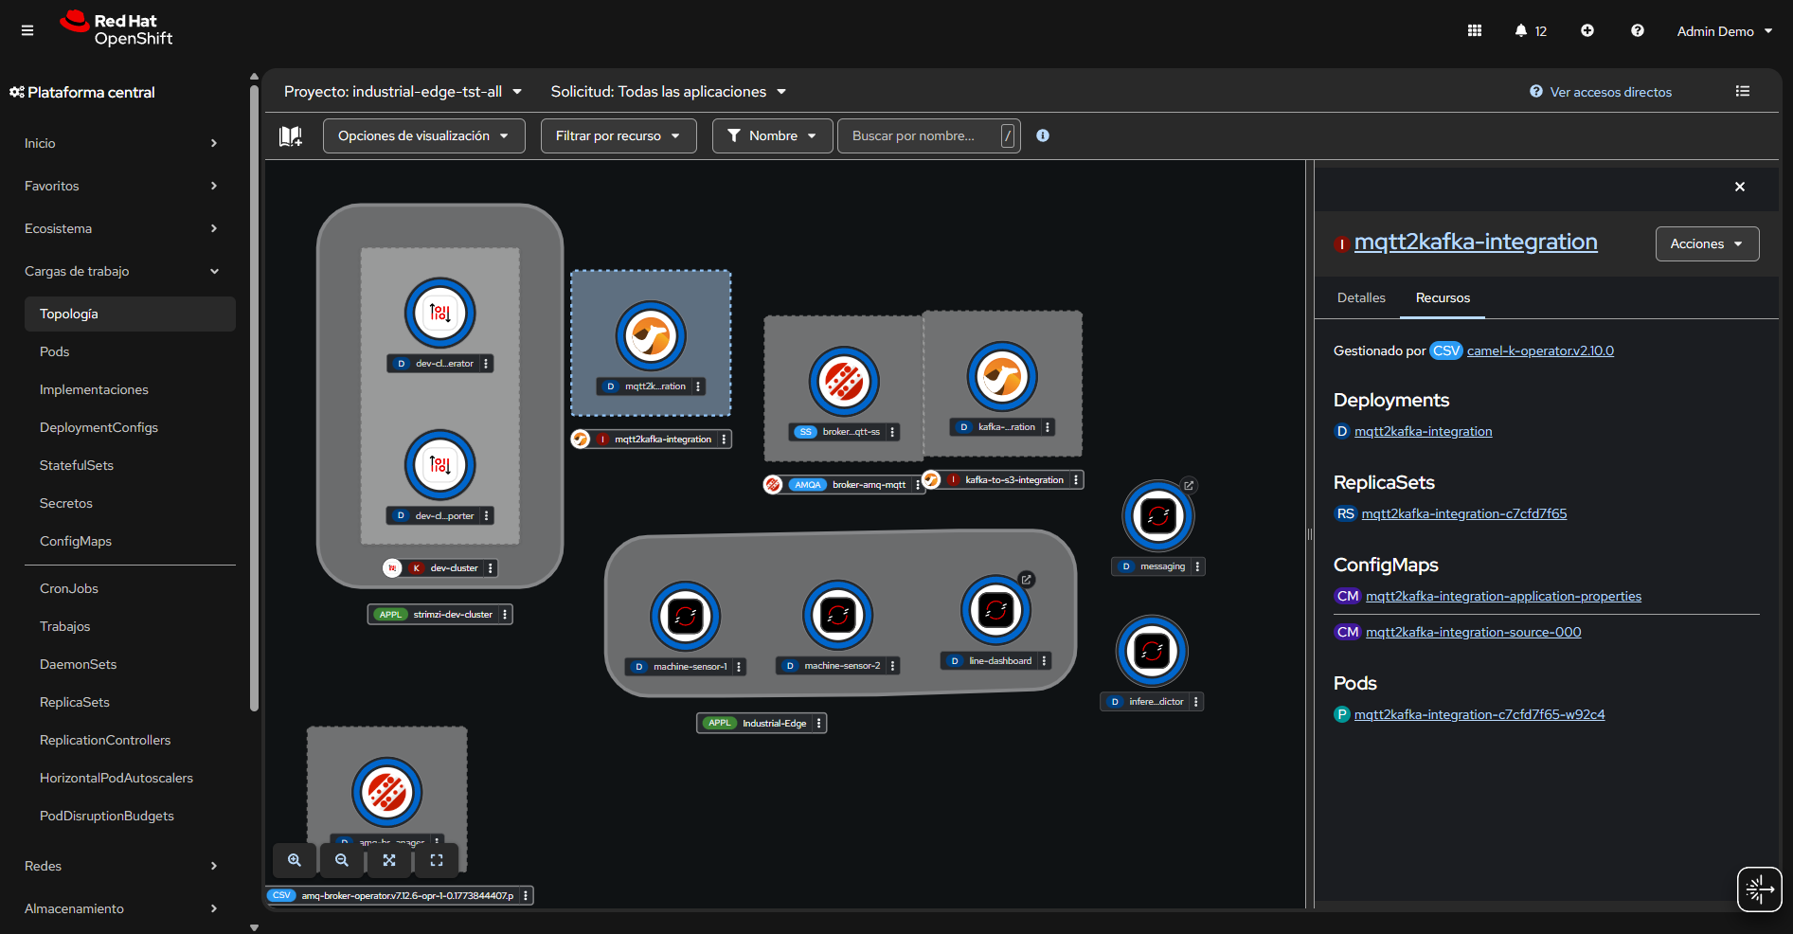Open kebab menu for kafka-to-s3-integration
This screenshot has width=1793, height=934.
(1076, 480)
